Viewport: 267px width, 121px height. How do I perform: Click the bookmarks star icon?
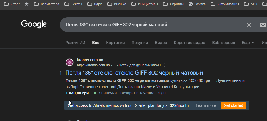[x=27, y=4]
